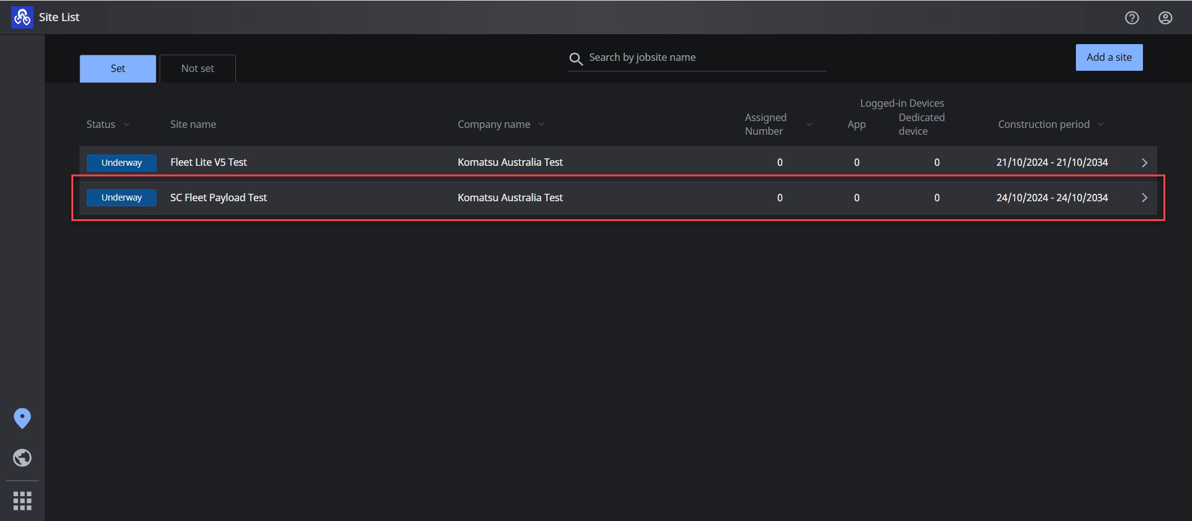1192x521 pixels.
Task: Open Fleet Lite V5 Test row arrow
Action: [1144, 163]
